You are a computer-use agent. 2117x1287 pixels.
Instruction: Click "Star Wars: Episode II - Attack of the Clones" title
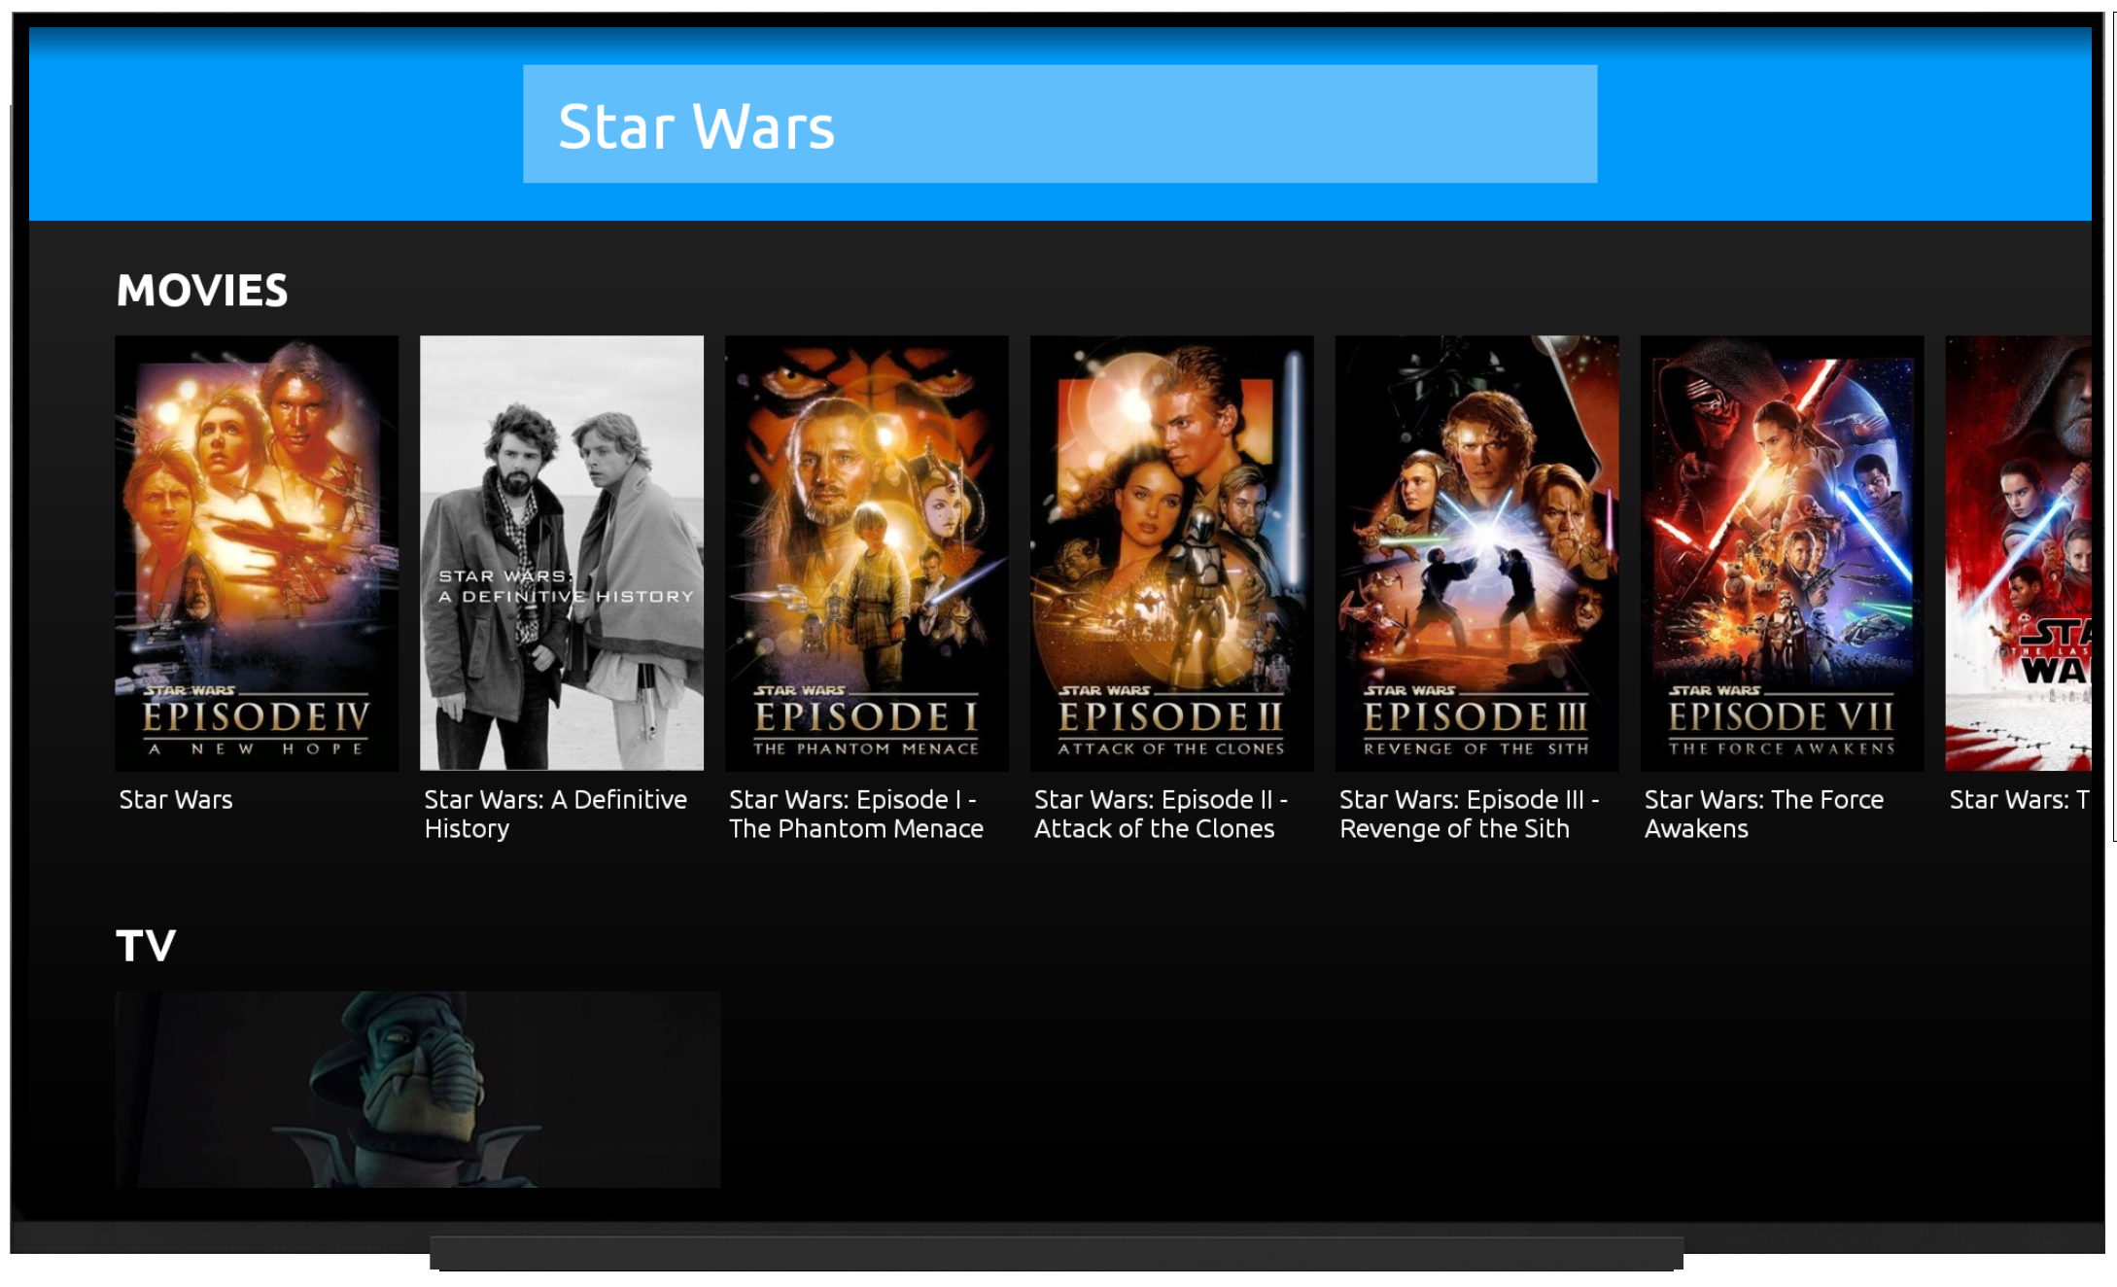(1162, 814)
